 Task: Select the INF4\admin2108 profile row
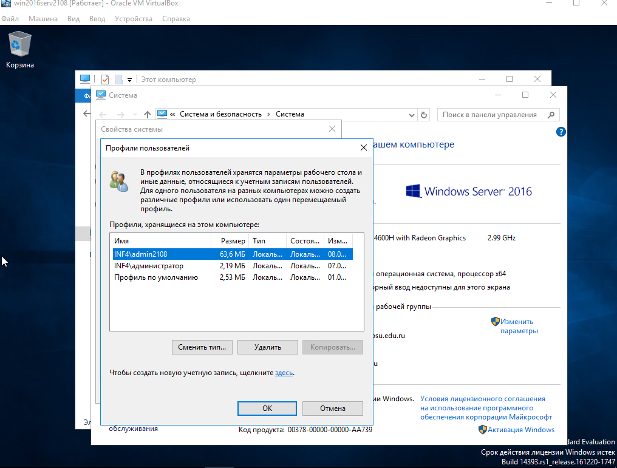click(233, 254)
